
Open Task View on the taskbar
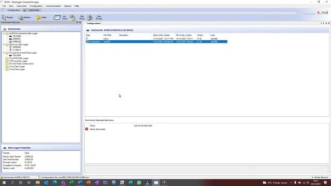pyautogui.click(x=29, y=182)
